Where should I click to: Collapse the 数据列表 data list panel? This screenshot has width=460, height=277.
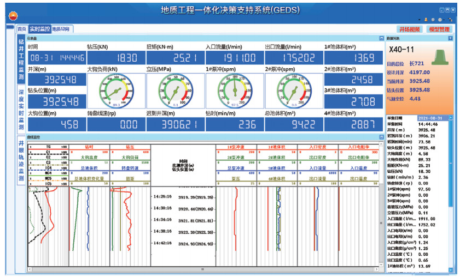(450, 38)
